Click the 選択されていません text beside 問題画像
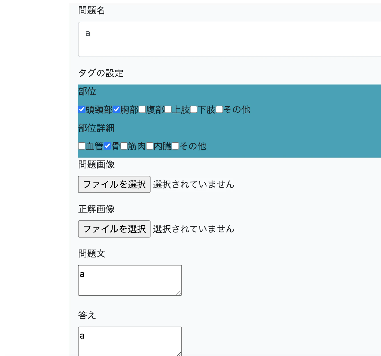The height and width of the screenshot is (356, 381). (x=193, y=184)
